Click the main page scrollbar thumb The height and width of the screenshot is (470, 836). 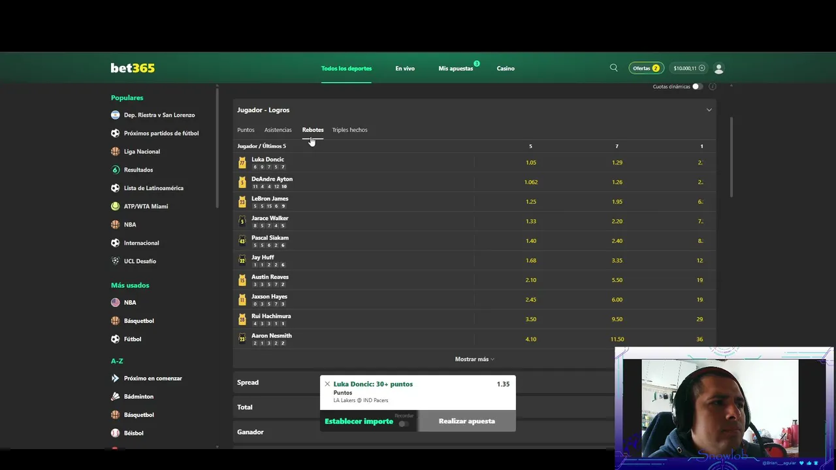pyautogui.click(x=731, y=157)
